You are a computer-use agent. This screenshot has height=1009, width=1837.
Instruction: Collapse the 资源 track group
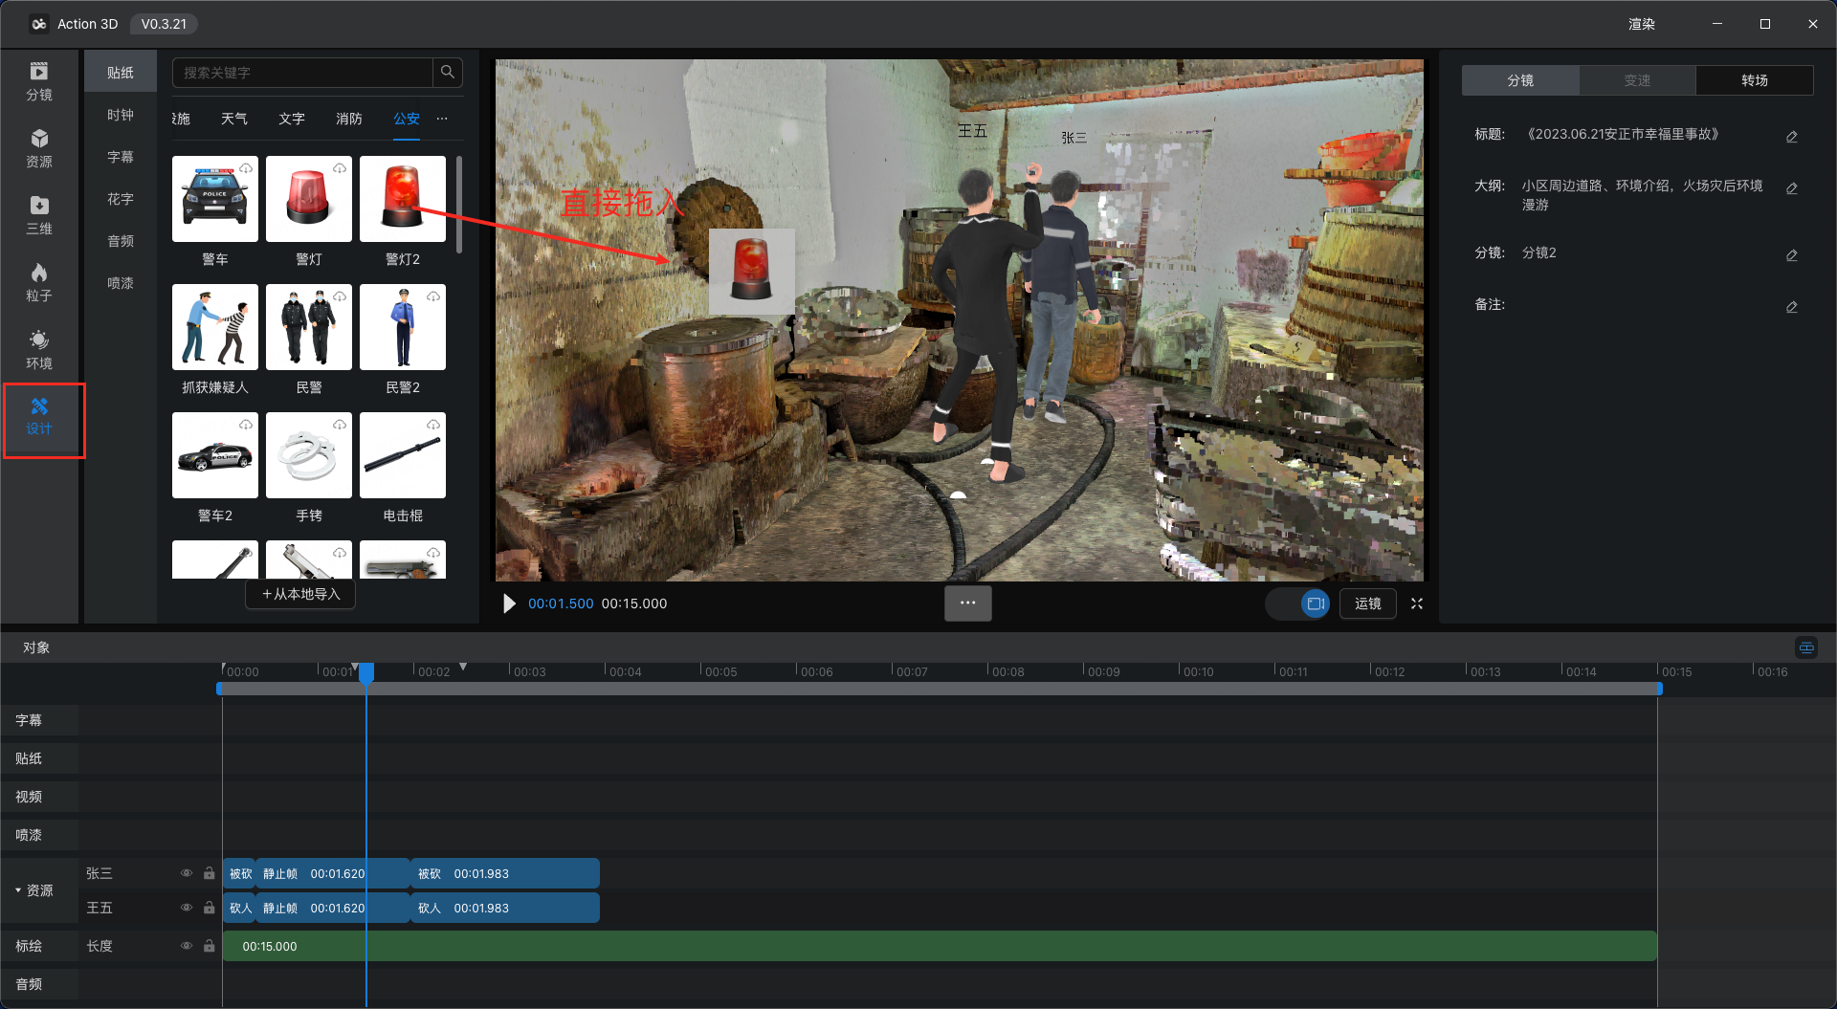pyautogui.click(x=17, y=890)
